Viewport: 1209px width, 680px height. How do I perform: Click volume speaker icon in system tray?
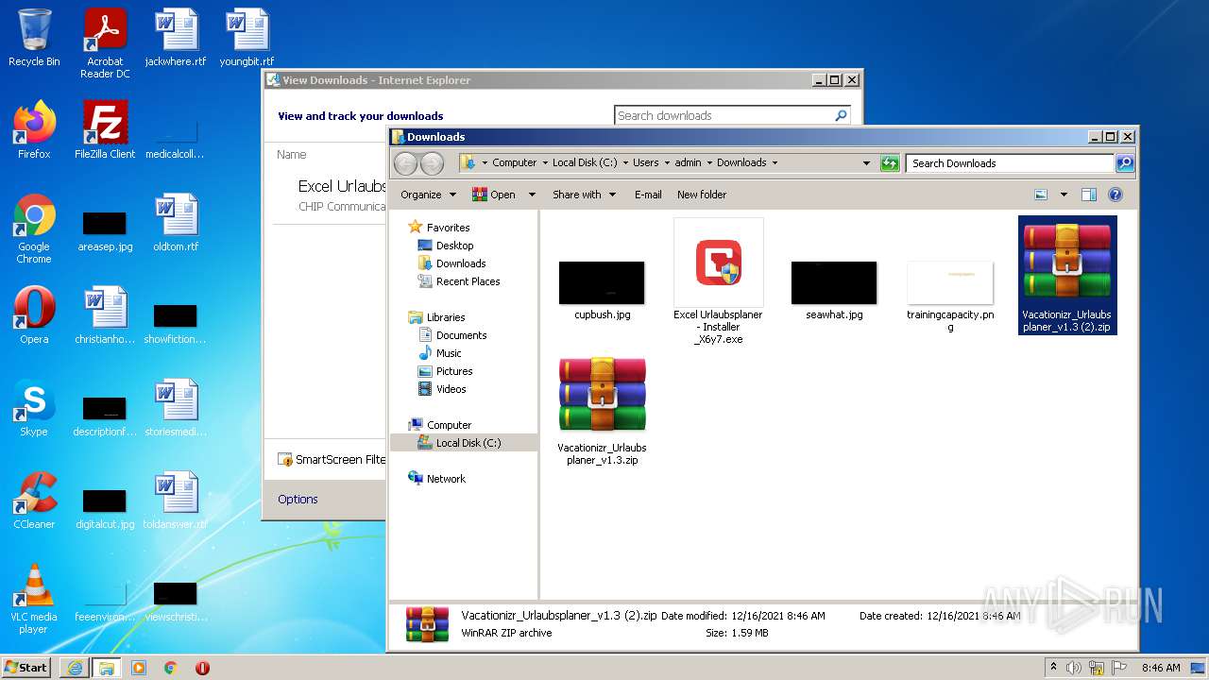1074,668
